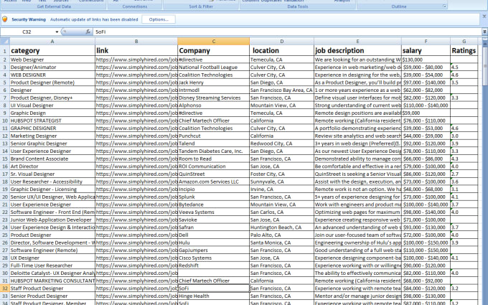
Task: Select the 'Product Designer (Remote)' cell
Action: tap(52, 83)
